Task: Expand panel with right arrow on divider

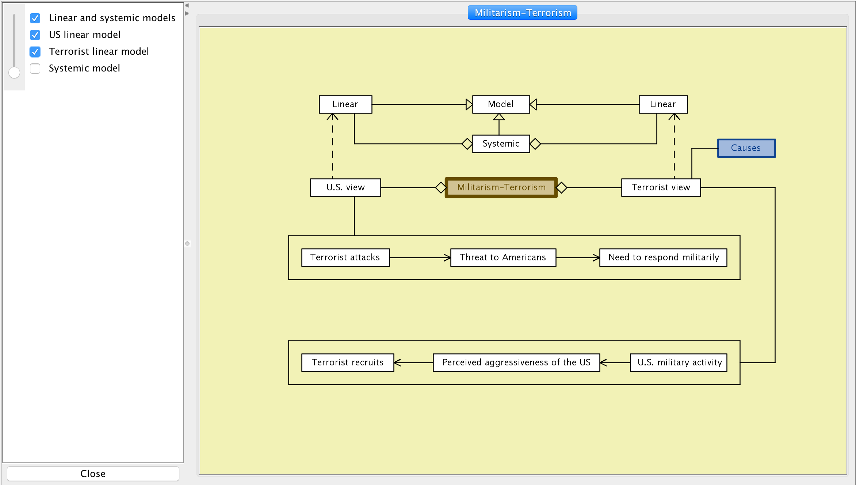Action: 187,13
